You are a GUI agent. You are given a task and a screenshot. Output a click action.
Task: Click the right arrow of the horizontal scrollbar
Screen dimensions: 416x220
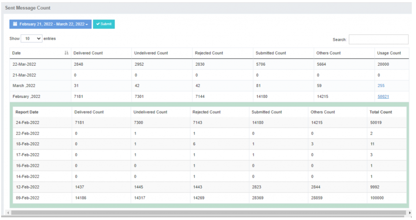[410, 212]
